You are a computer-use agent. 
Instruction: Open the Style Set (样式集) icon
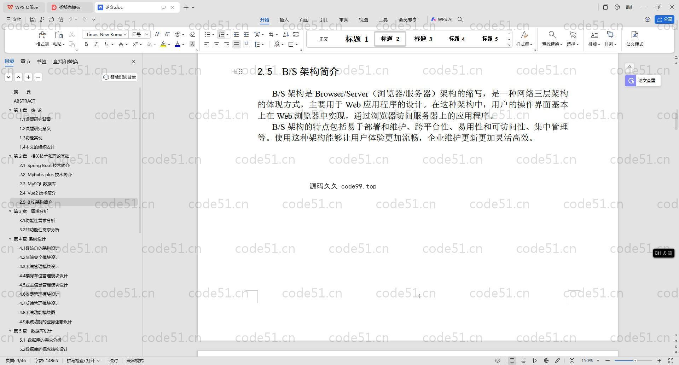point(524,35)
